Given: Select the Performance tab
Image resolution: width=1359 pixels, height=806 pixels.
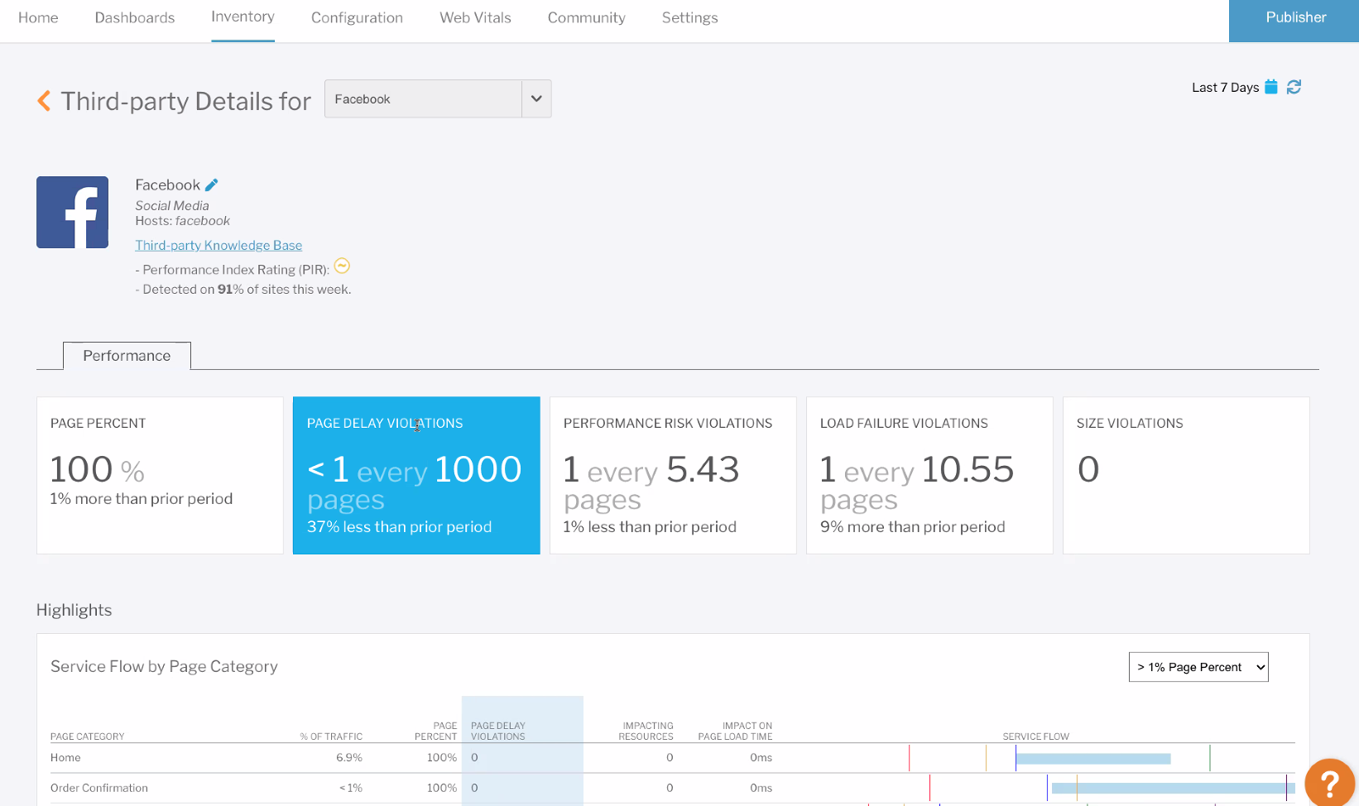Looking at the screenshot, I should [x=127, y=356].
